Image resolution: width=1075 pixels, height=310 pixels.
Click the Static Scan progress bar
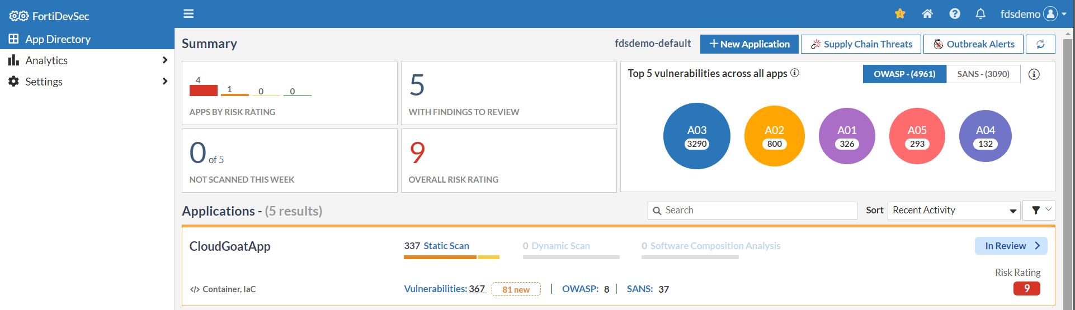451,257
